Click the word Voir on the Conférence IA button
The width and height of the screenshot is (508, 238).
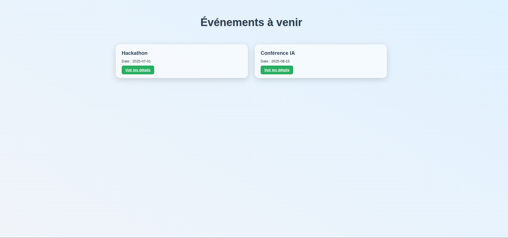(267, 70)
